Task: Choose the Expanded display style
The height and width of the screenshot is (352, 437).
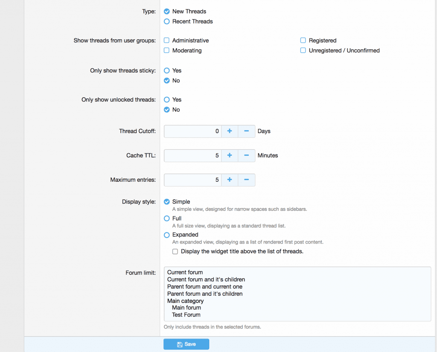Action: tap(167, 235)
